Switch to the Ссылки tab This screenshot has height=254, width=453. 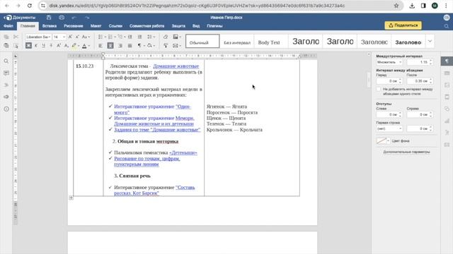point(115,26)
